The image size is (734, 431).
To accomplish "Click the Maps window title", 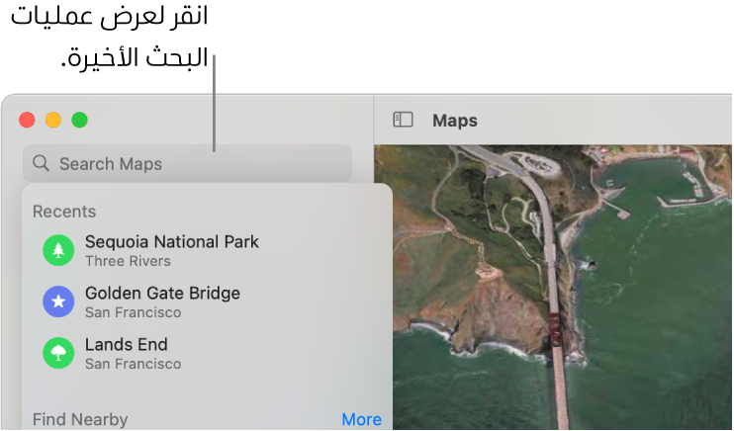I will (455, 121).
